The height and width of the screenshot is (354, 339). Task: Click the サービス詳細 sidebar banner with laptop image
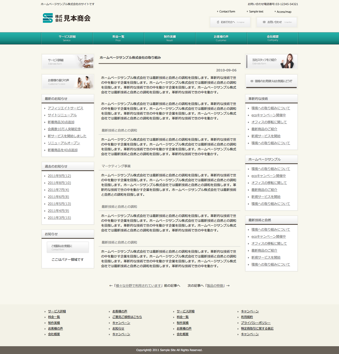tap(68, 62)
